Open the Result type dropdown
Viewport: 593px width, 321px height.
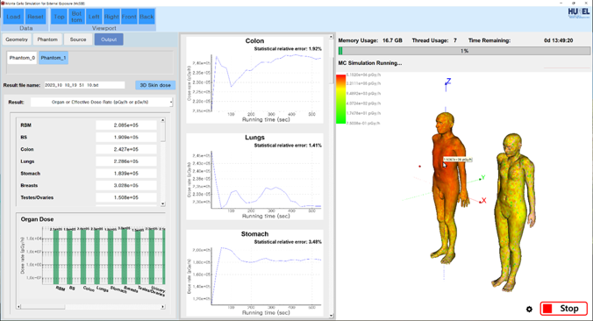(102, 102)
